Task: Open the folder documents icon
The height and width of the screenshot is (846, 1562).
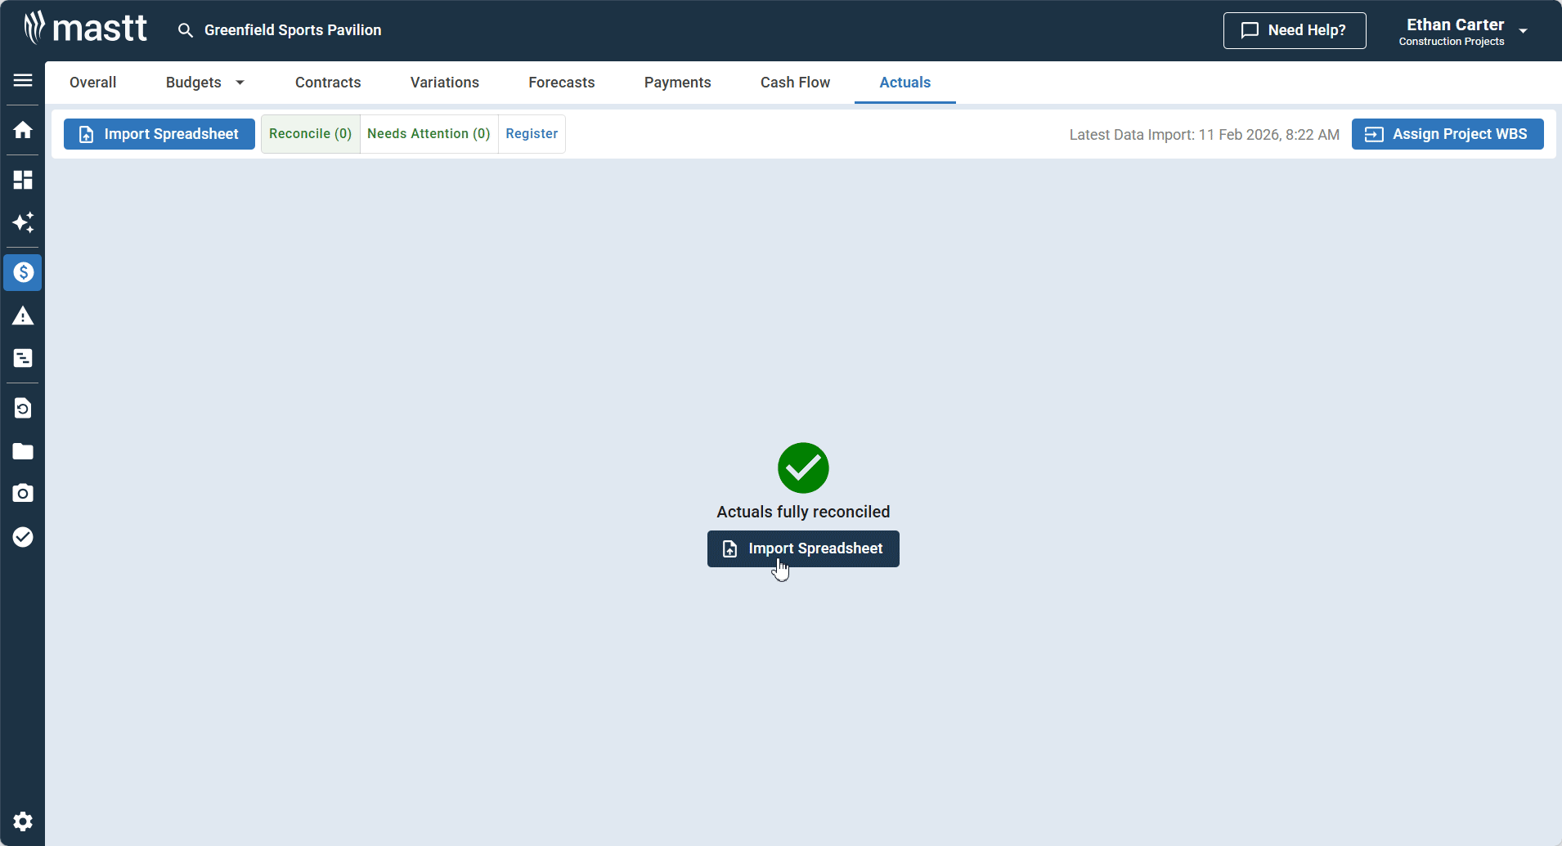Action: 23,451
